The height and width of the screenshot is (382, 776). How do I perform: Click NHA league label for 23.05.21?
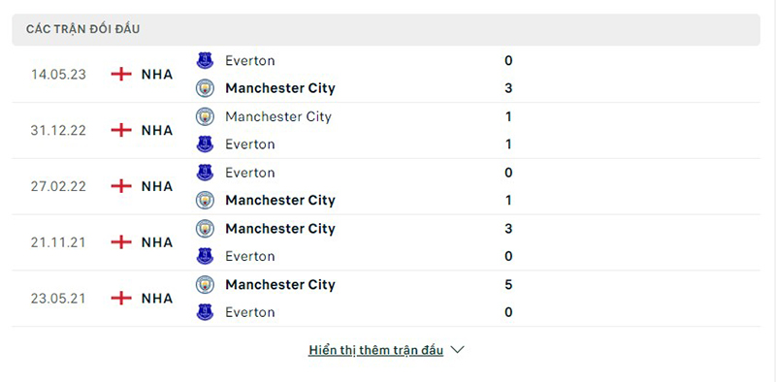(x=157, y=299)
